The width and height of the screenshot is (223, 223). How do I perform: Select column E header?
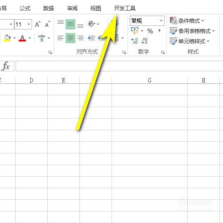point(63,80)
